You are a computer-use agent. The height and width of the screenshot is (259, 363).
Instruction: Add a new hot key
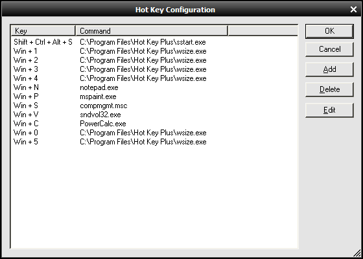coord(329,69)
